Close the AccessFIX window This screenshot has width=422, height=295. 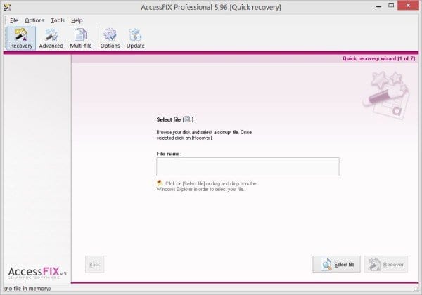pos(408,6)
